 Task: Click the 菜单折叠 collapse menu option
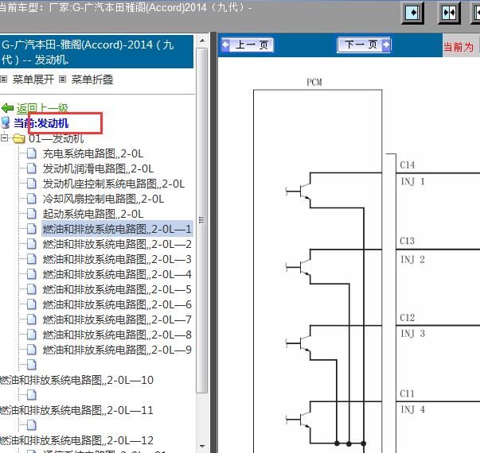pos(92,79)
